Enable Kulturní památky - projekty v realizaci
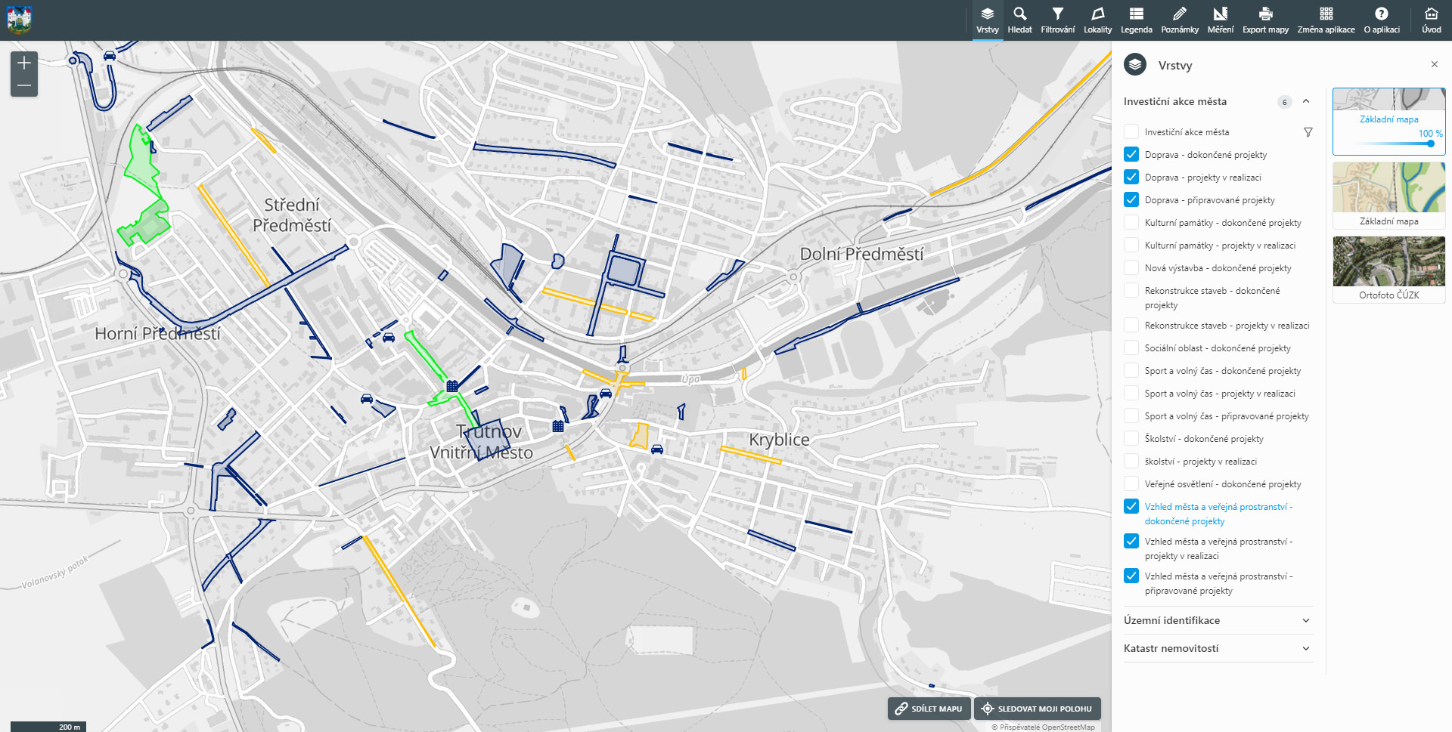Viewport: 1452px width, 732px height. pos(1131,245)
